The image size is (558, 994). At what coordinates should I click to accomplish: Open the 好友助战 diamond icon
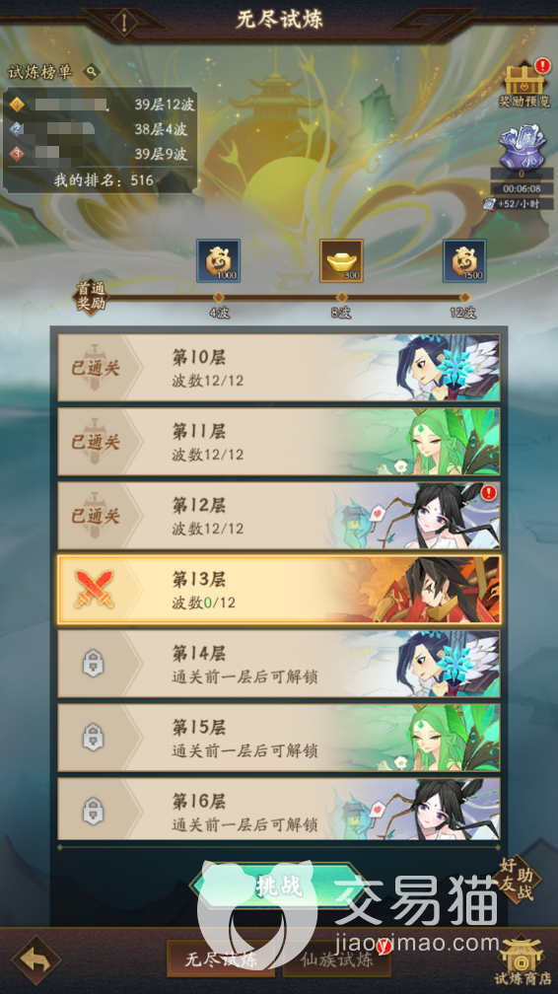click(517, 880)
